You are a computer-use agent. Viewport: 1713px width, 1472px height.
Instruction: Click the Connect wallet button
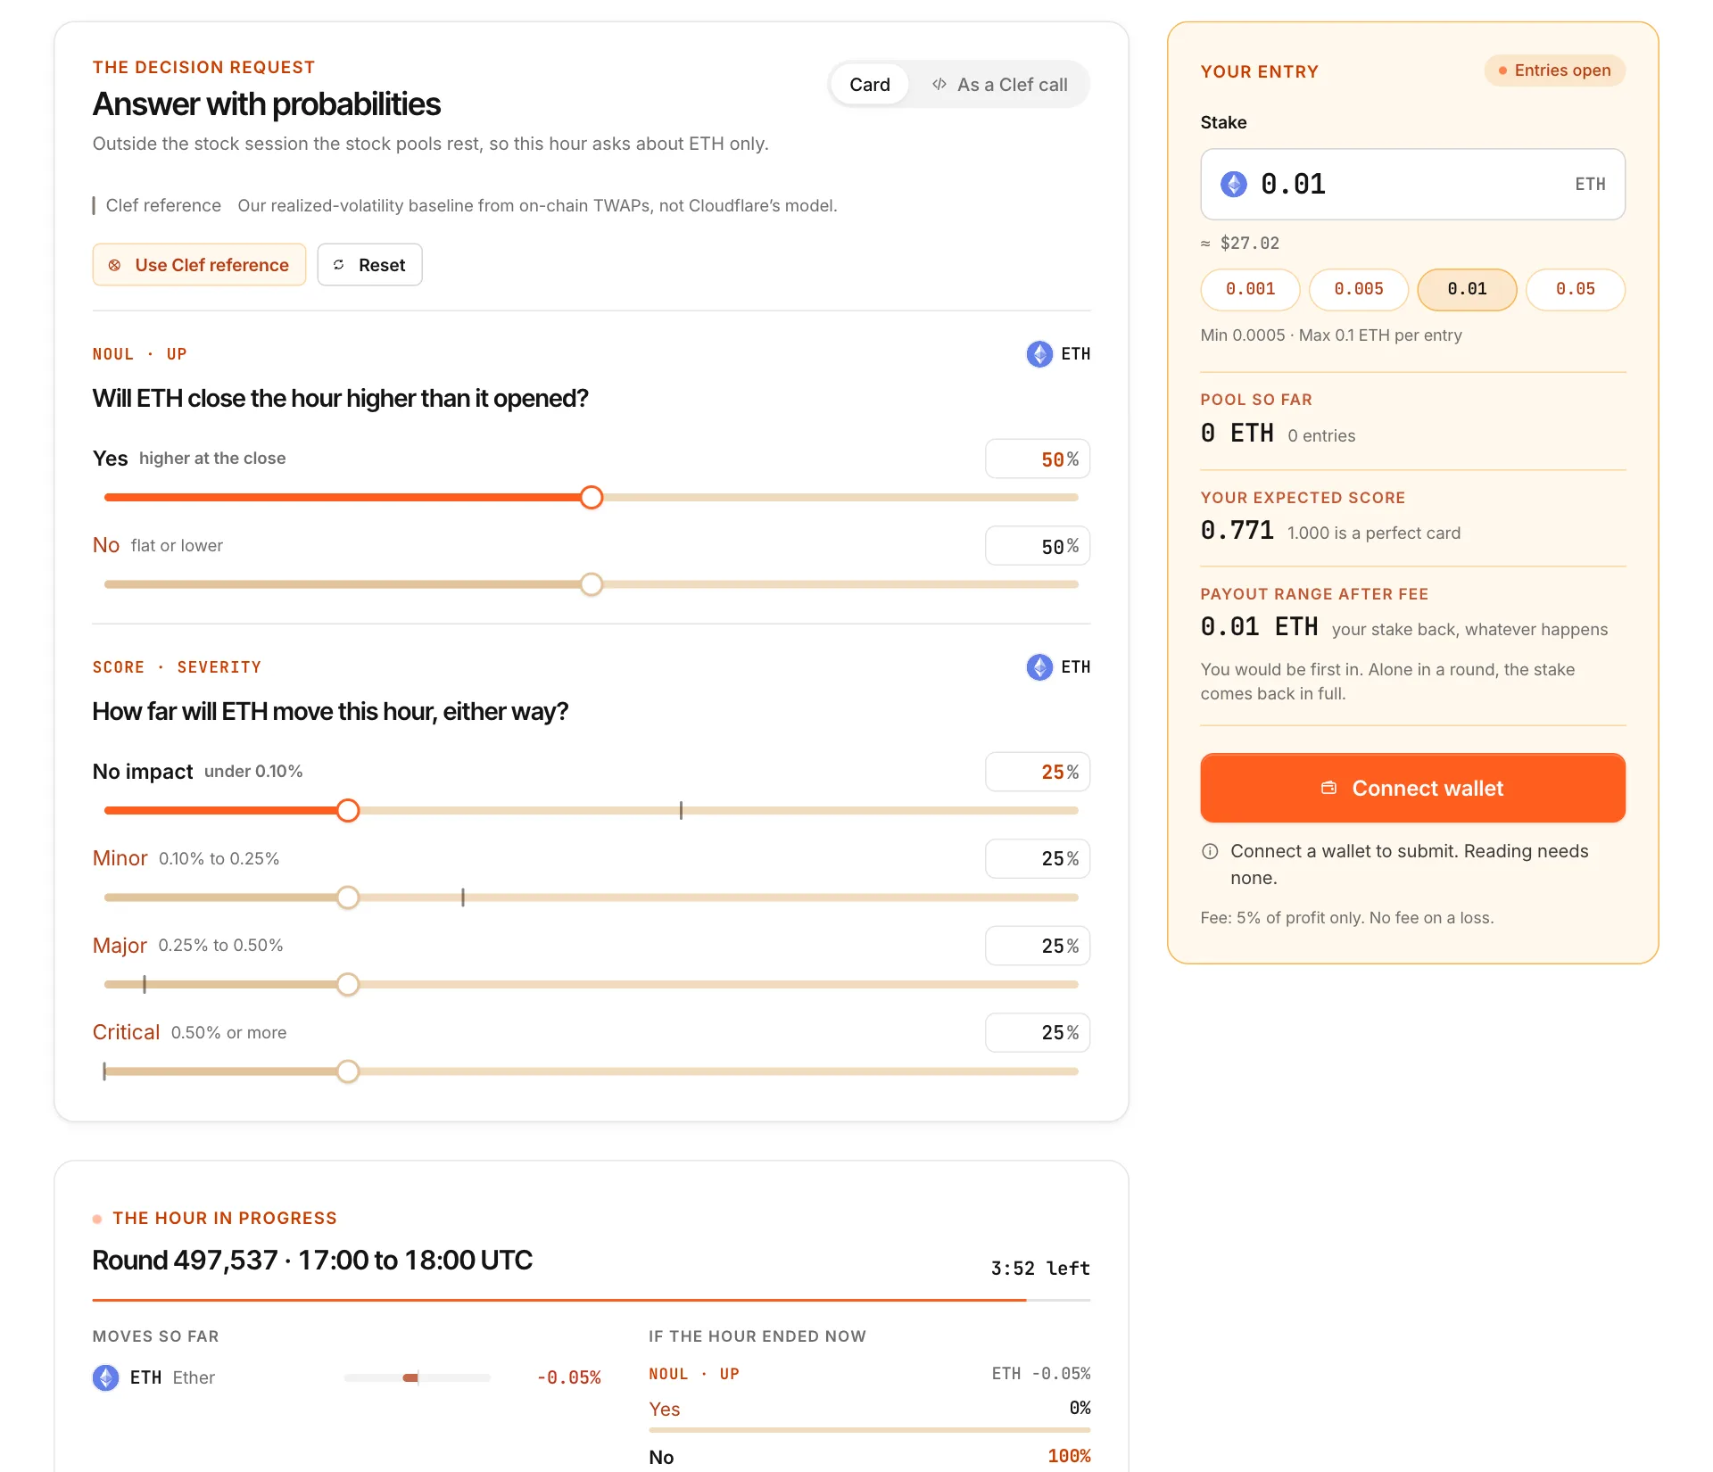click(x=1412, y=789)
